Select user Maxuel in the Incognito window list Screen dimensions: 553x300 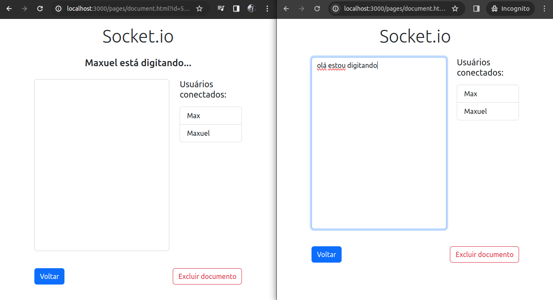click(488, 111)
